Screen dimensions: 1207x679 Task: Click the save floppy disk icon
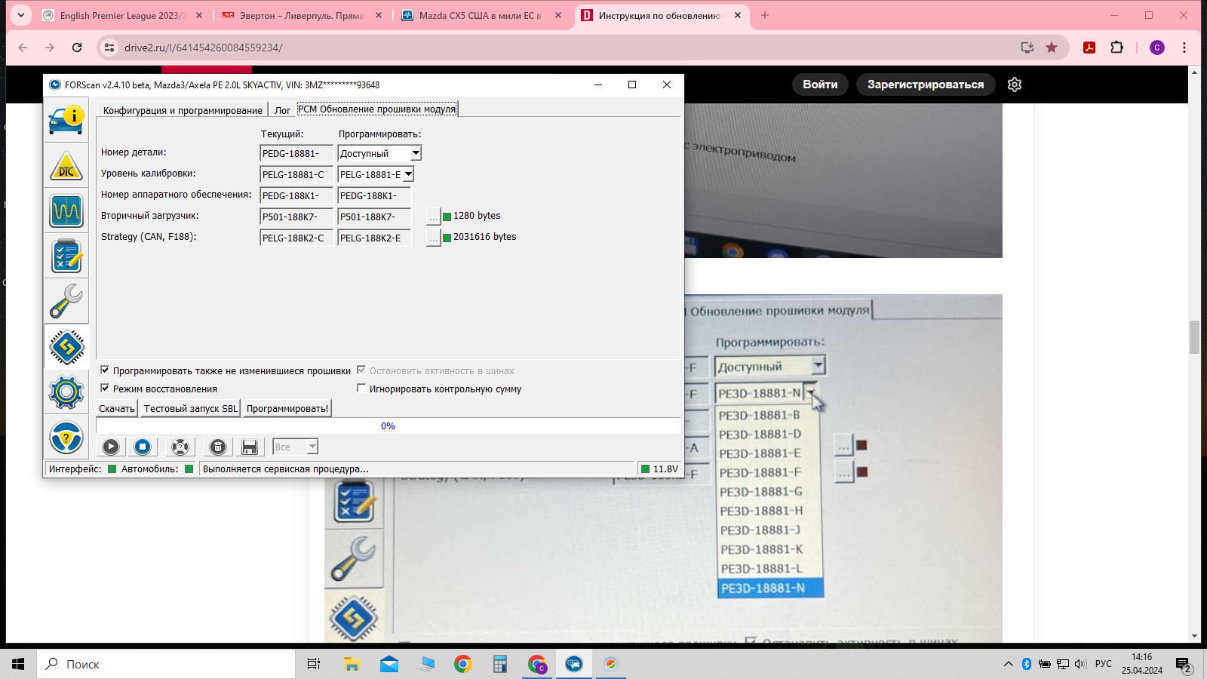click(250, 447)
